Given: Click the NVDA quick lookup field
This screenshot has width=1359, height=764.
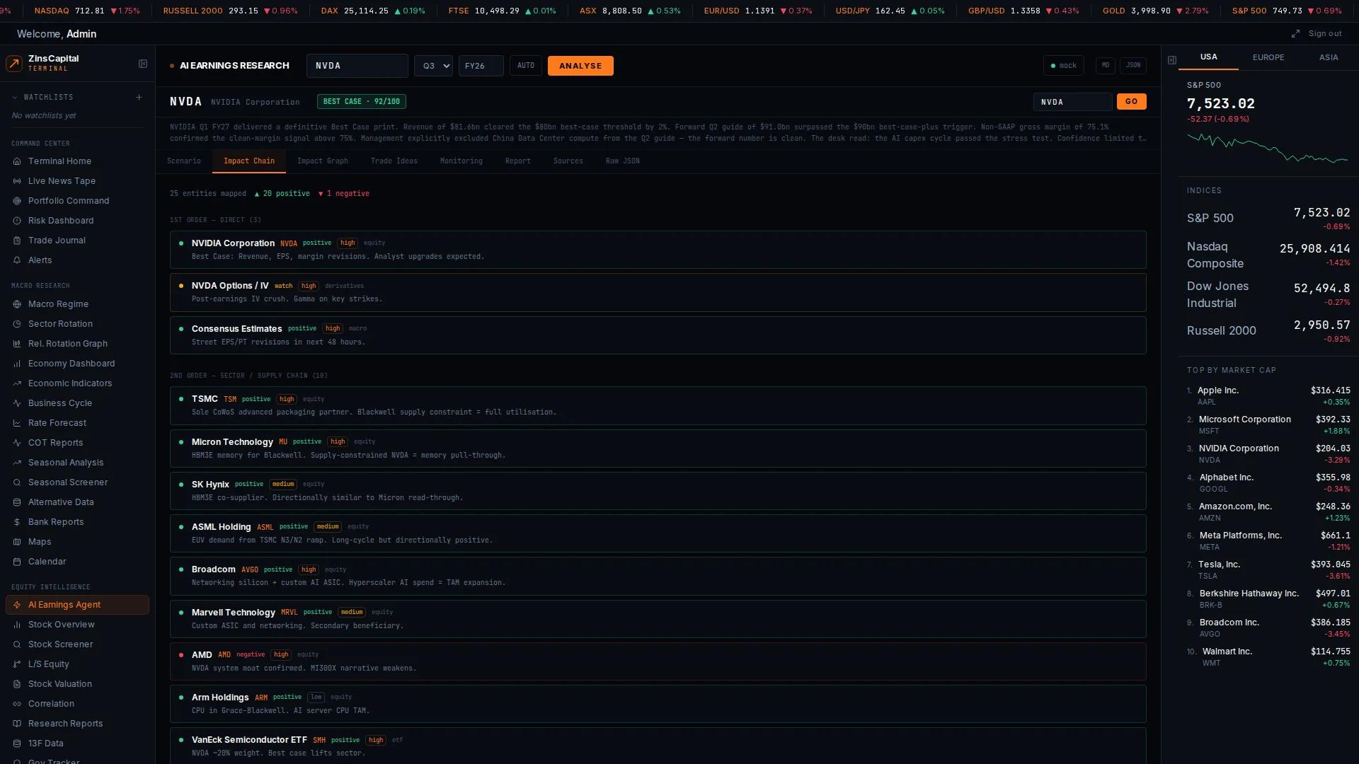Looking at the screenshot, I should [1072, 102].
